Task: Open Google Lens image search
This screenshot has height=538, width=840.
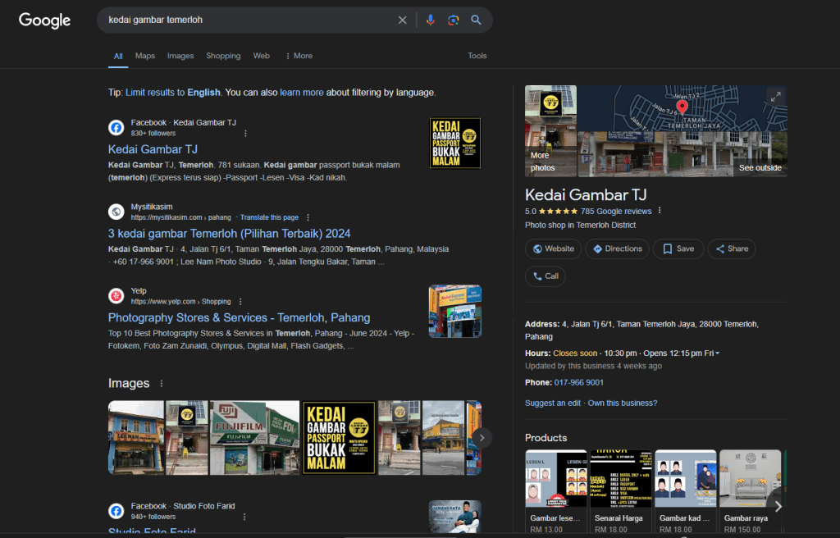Action: pyautogui.click(x=453, y=20)
